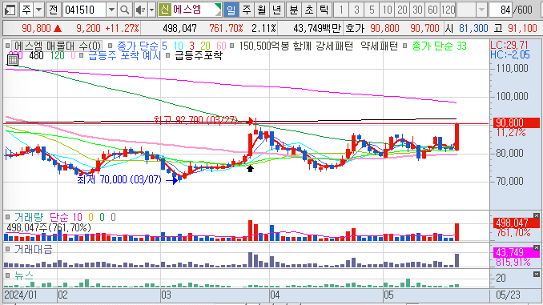Toggle the 종가 단순 5 moving average marker
Viewport: 543px width, 305px height.
(111, 46)
